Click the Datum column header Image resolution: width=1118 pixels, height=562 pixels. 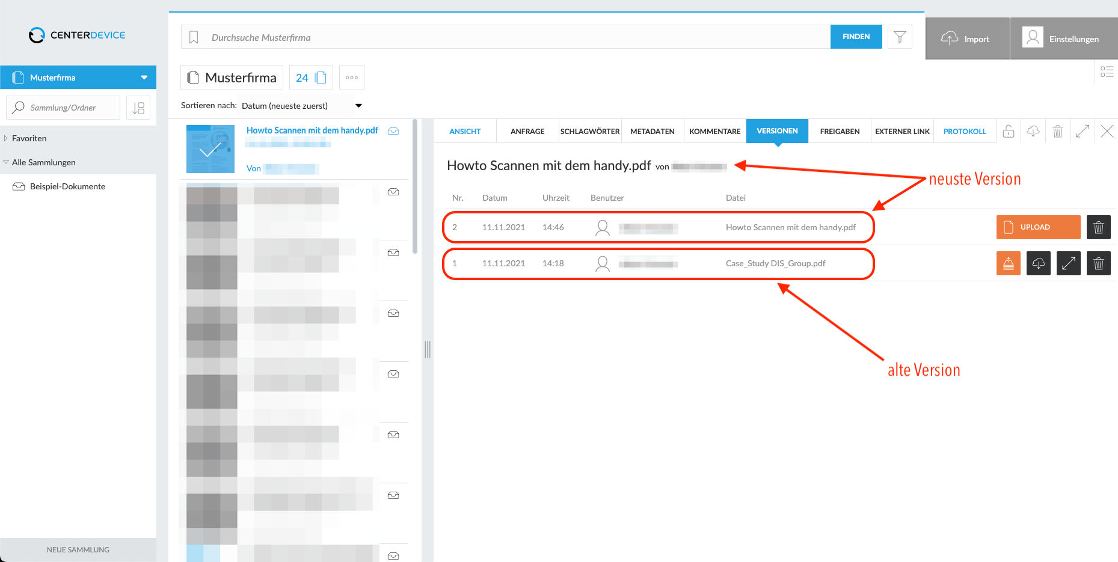click(x=494, y=198)
